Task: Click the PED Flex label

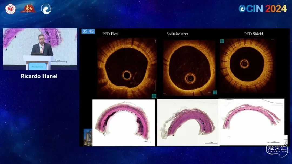Action: click(110, 34)
